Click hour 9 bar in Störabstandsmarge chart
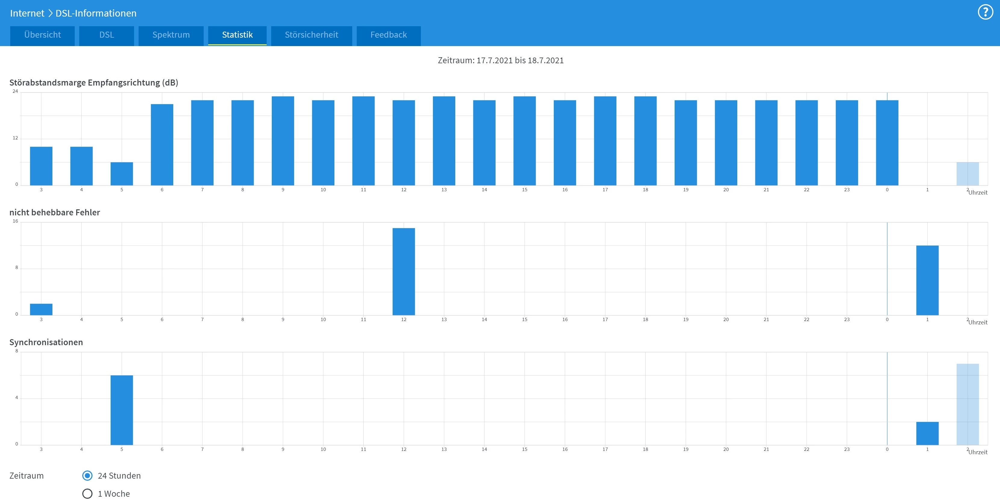Screen dimensions: 1000x500 (x=283, y=141)
